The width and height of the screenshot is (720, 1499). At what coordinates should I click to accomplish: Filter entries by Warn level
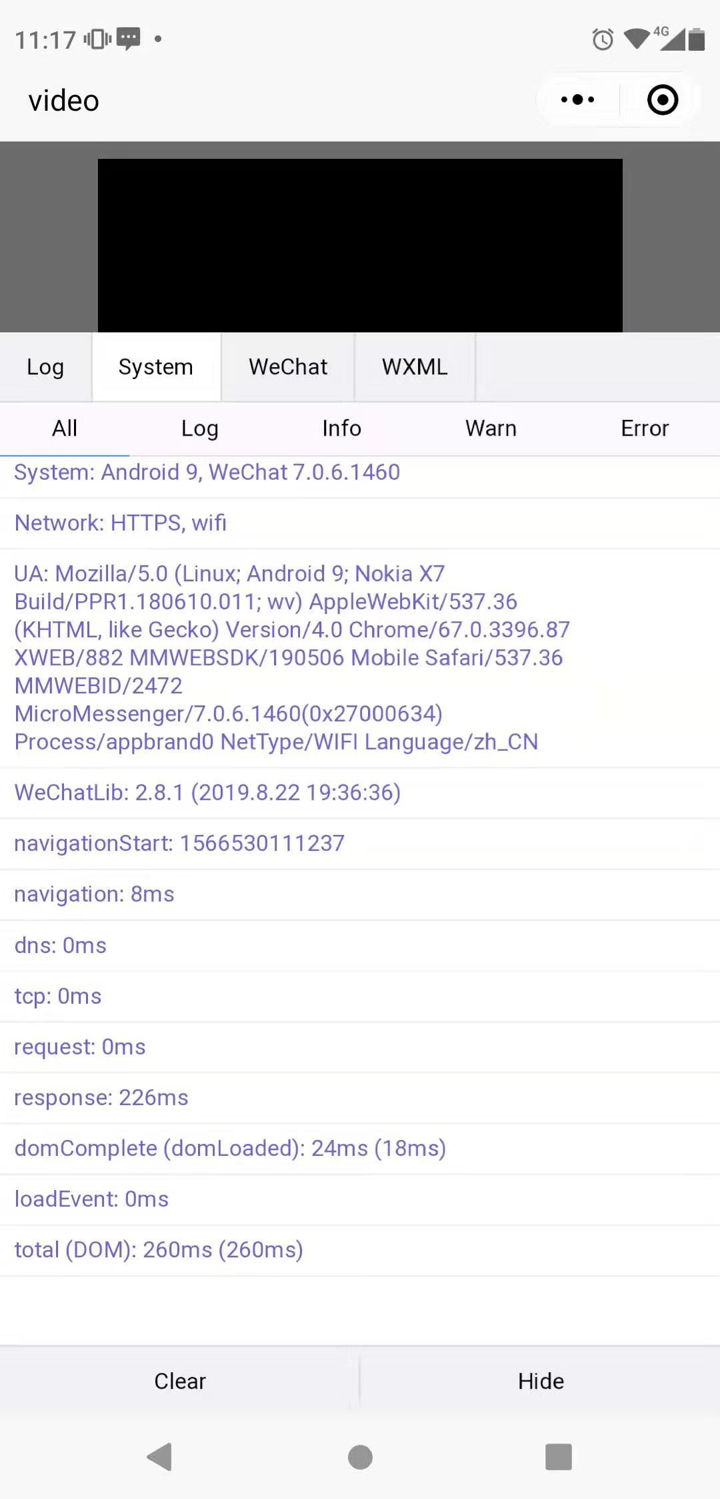pos(491,428)
